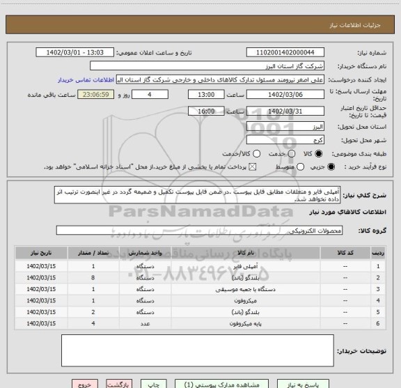
Task: Click the delivery province field البرز
Action: click(x=285, y=127)
